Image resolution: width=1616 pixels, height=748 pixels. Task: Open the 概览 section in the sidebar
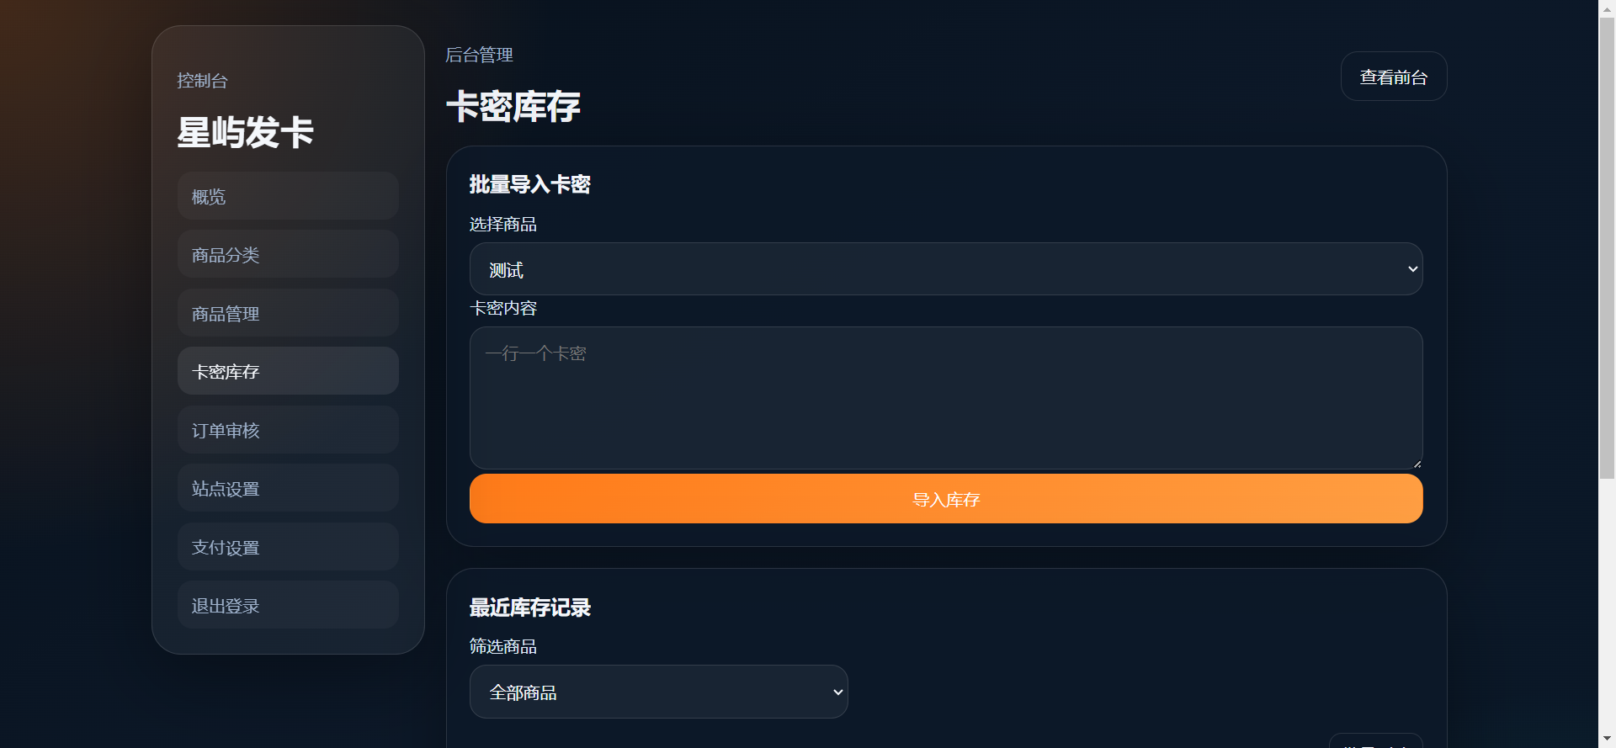(288, 195)
